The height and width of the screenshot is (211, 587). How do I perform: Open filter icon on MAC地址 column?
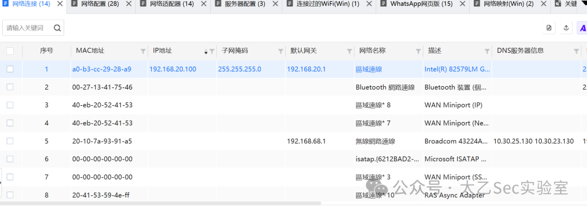[x=143, y=51]
